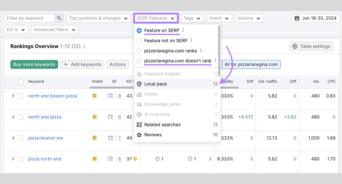
Task: Click SERP preview icon for north end boston pizza
Action: coord(110,96)
